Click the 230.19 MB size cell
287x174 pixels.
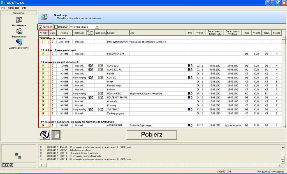64,42
